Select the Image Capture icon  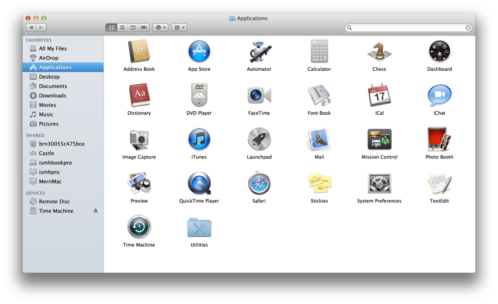pos(139,139)
